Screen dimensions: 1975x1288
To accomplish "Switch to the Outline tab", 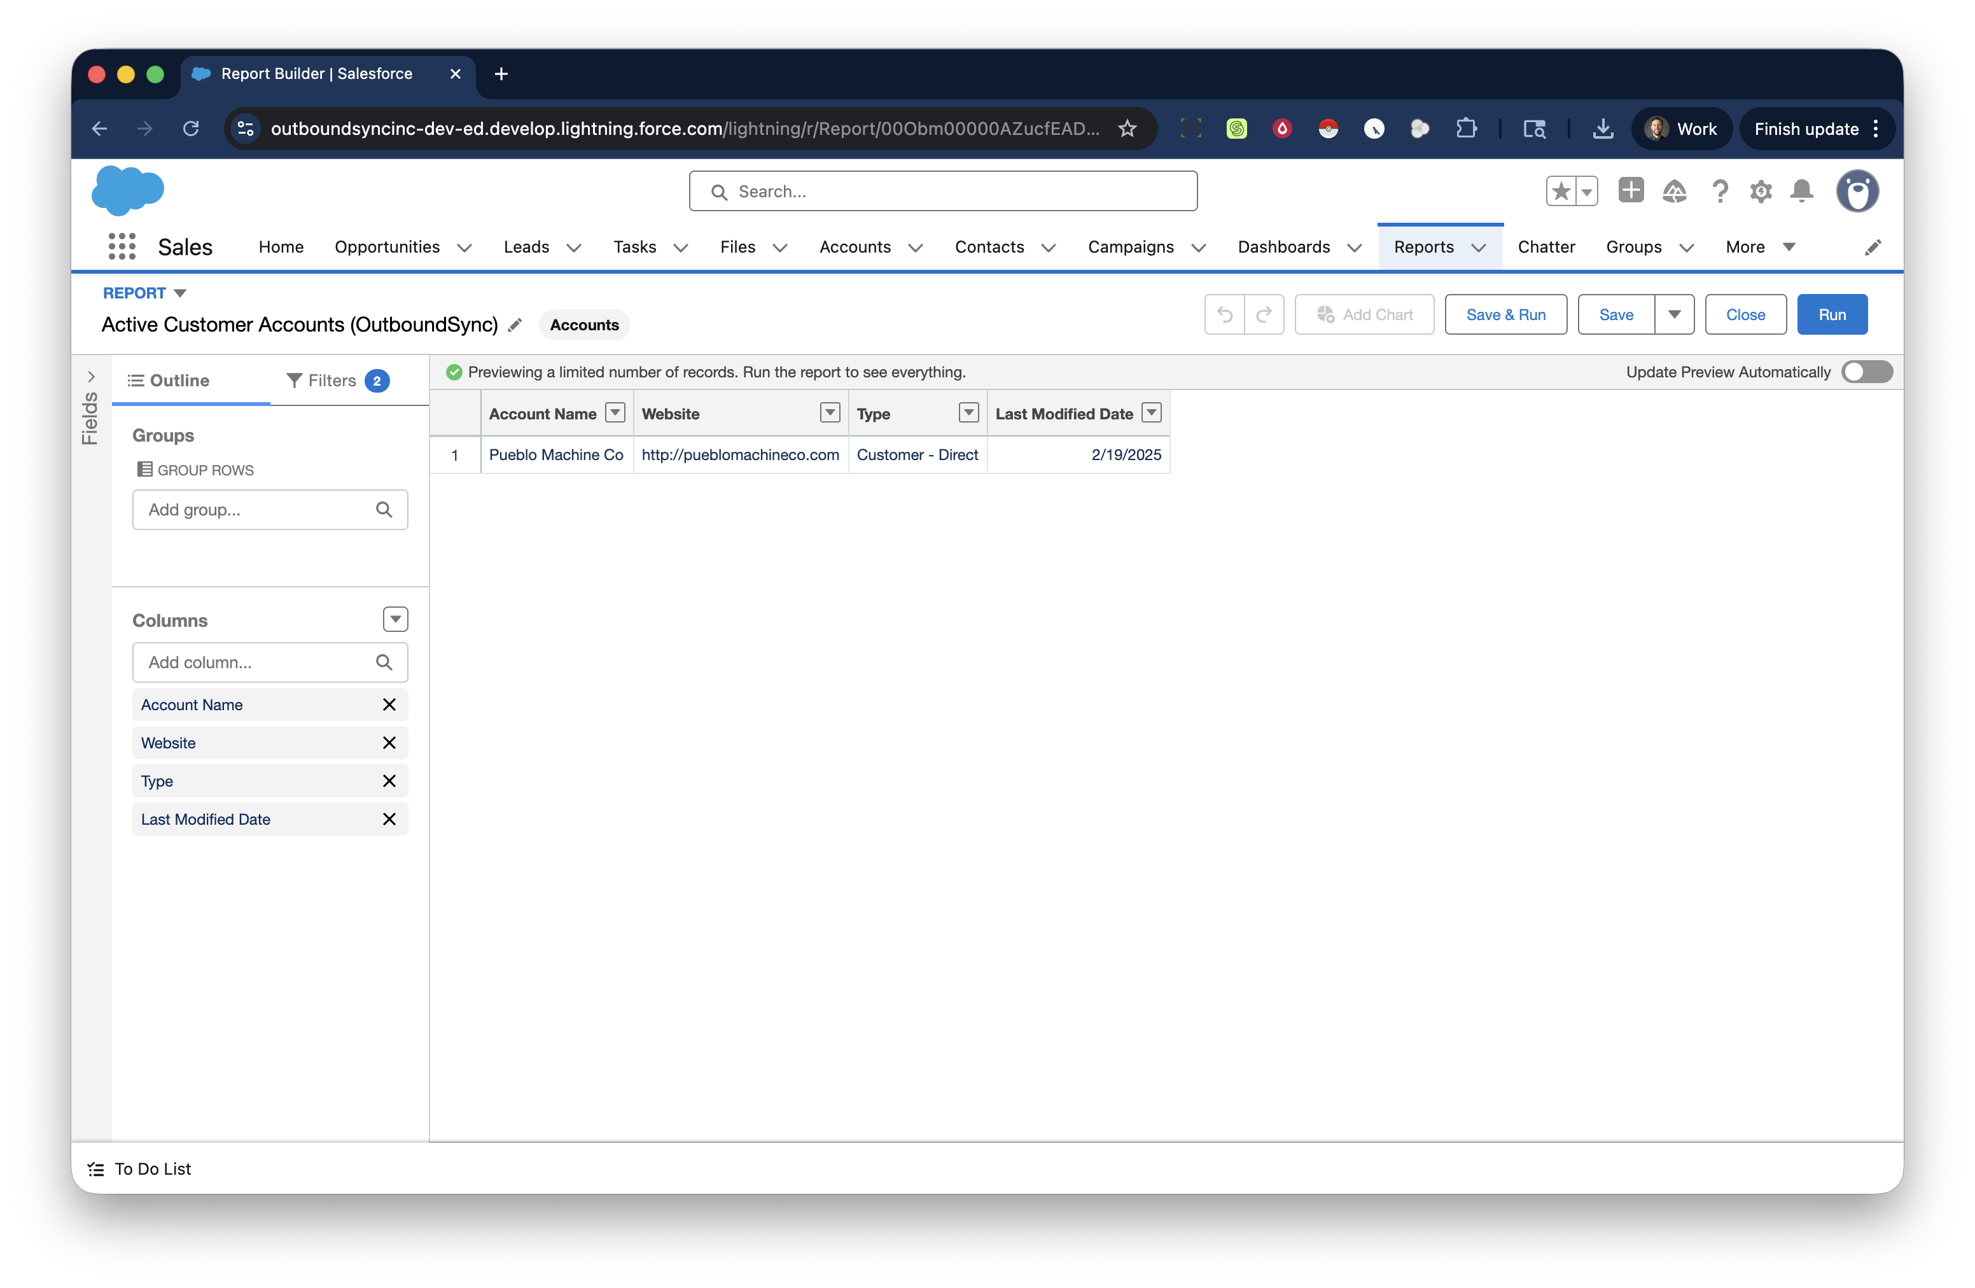I will click(169, 380).
